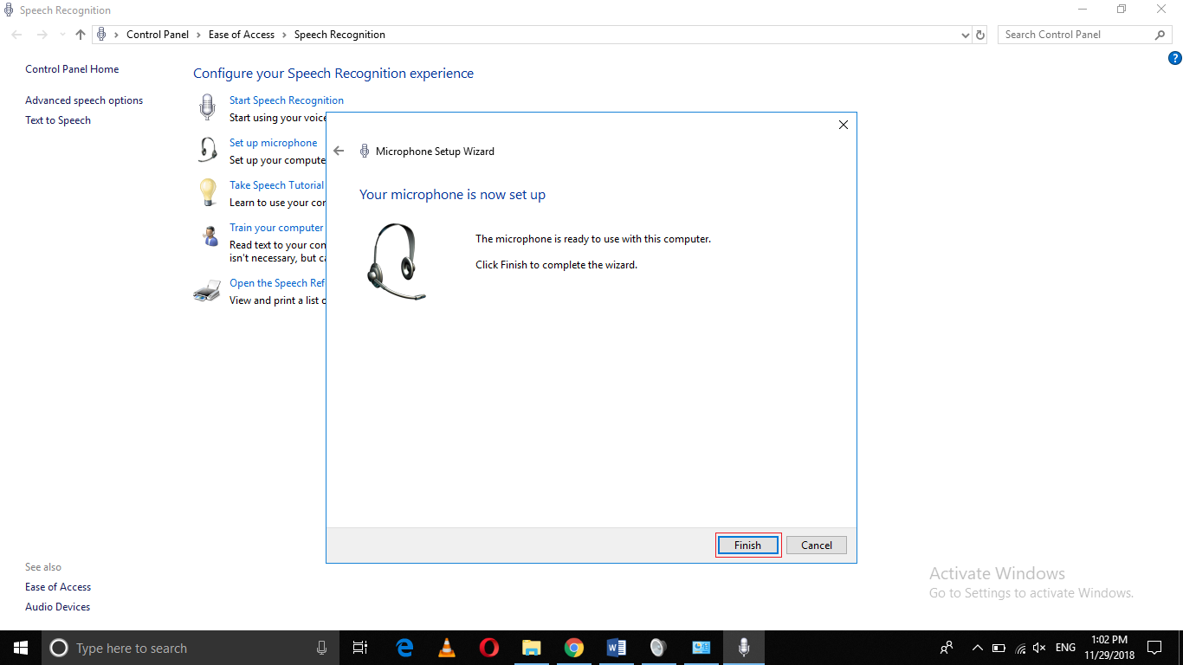This screenshot has height=665, width=1183.
Task: Open the Text to Speech link
Action: (58, 119)
